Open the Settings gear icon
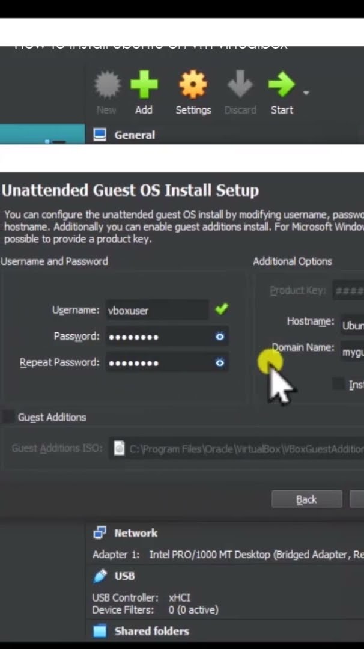 (x=193, y=86)
